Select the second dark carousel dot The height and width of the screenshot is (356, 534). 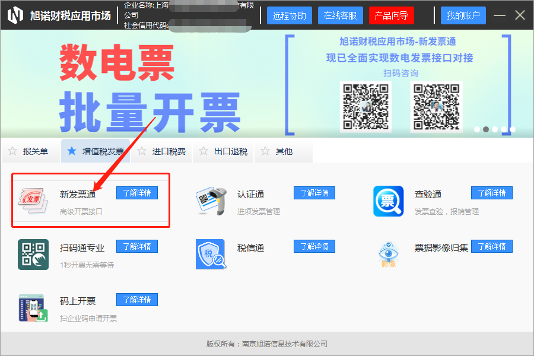tap(486, 129)
